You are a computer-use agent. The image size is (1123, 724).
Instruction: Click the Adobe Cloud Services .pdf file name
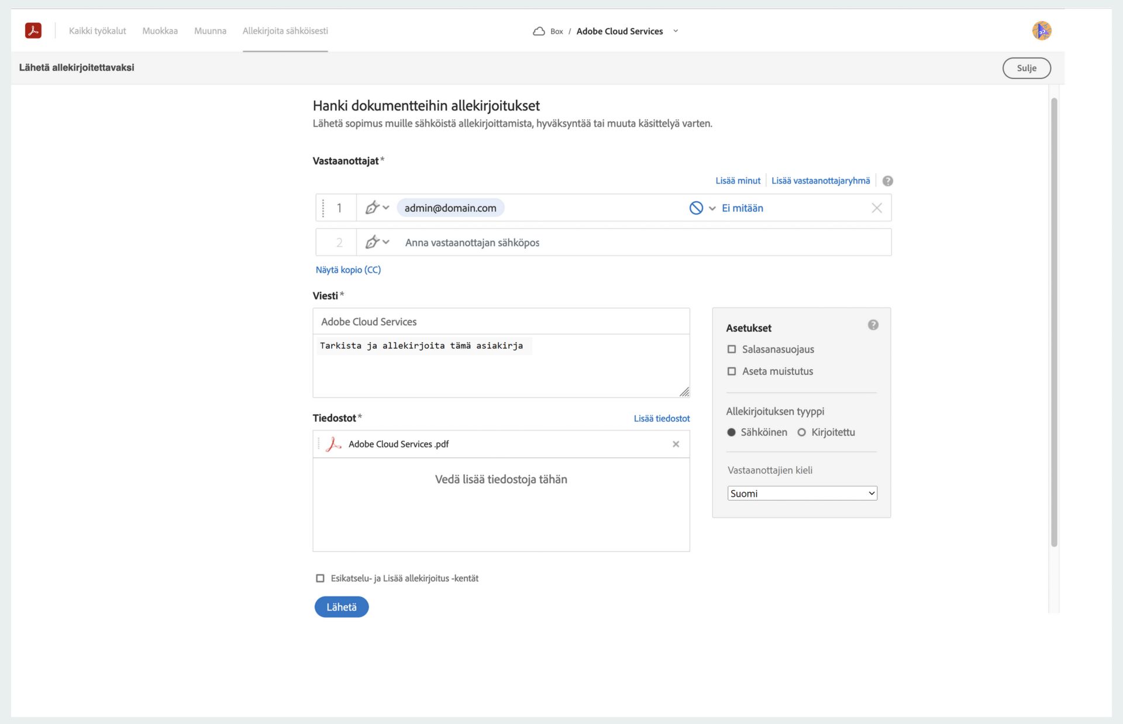(398, 444)
